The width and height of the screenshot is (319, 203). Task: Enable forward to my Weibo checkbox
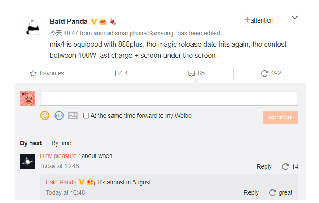86,116
